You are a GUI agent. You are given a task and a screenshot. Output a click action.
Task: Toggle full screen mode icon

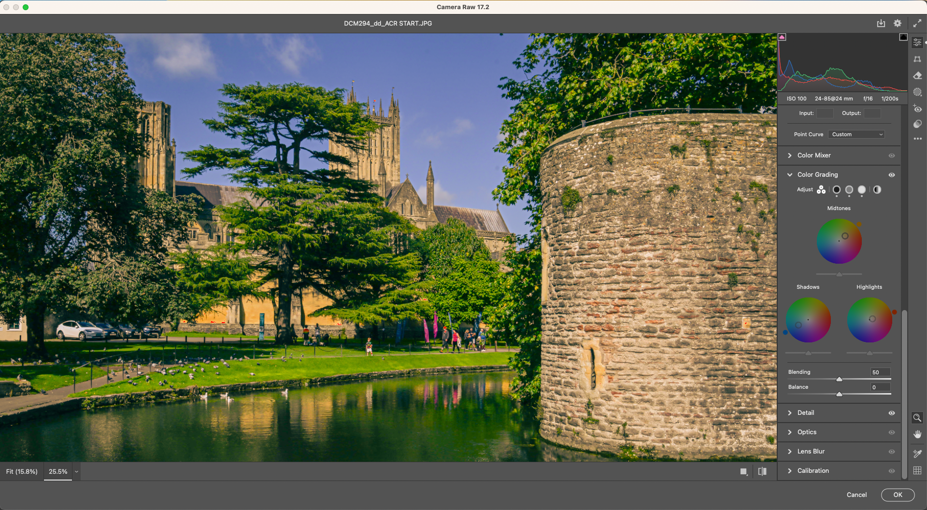(x=917, y=23)
